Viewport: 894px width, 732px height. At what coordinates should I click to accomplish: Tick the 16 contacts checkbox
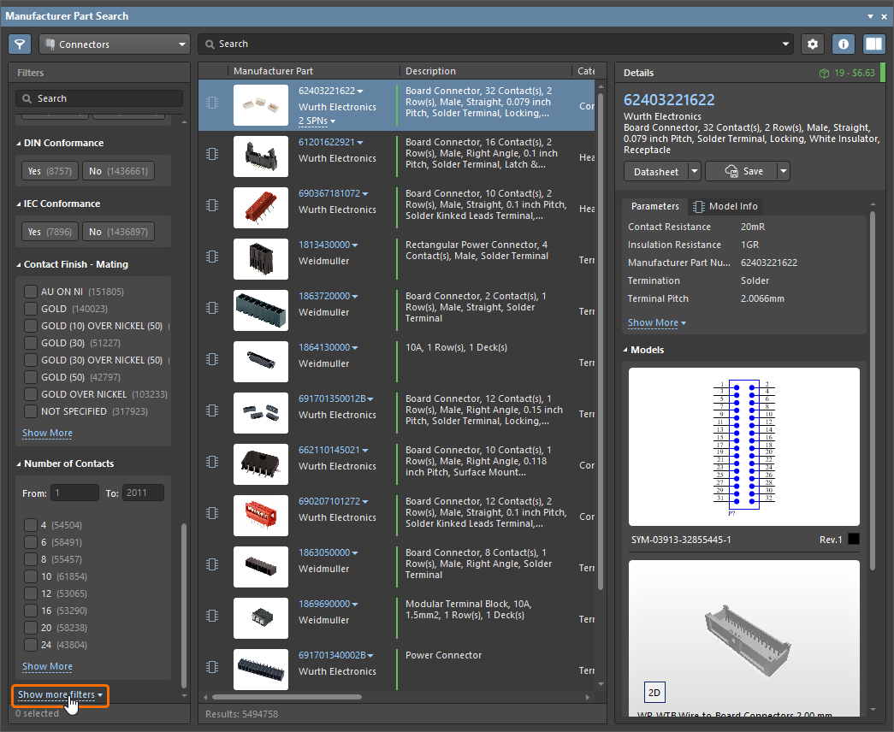pyautogui.click(x=31, y=611)
